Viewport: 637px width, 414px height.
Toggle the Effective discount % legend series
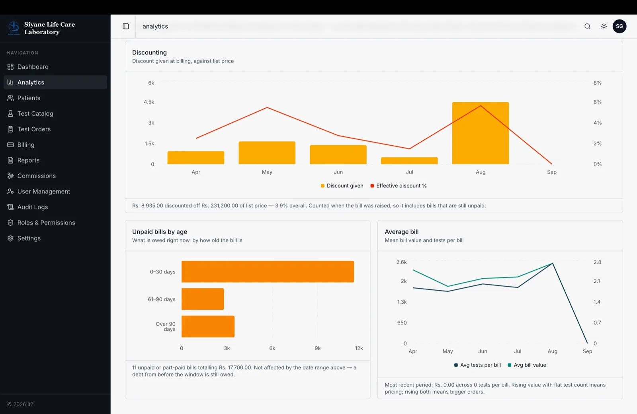coord(399,186)
